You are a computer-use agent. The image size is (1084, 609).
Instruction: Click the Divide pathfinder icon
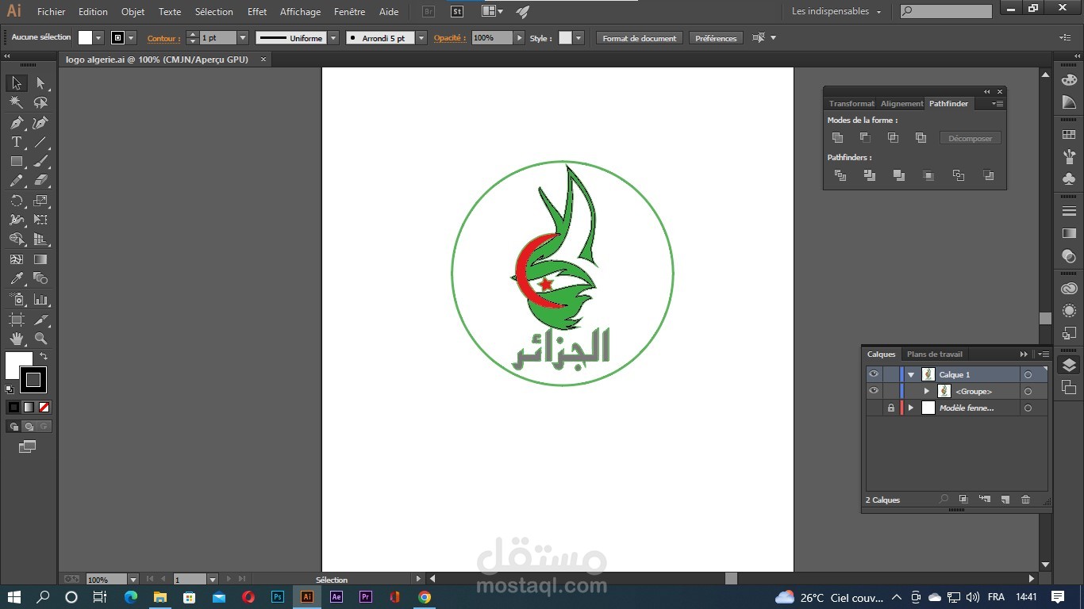(x=840, y=175)
